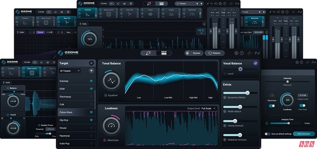Image resolution: width=317 pixels, height=149 pixels.
Task: Click the Start Assistant button
Action: click(304, 134)
